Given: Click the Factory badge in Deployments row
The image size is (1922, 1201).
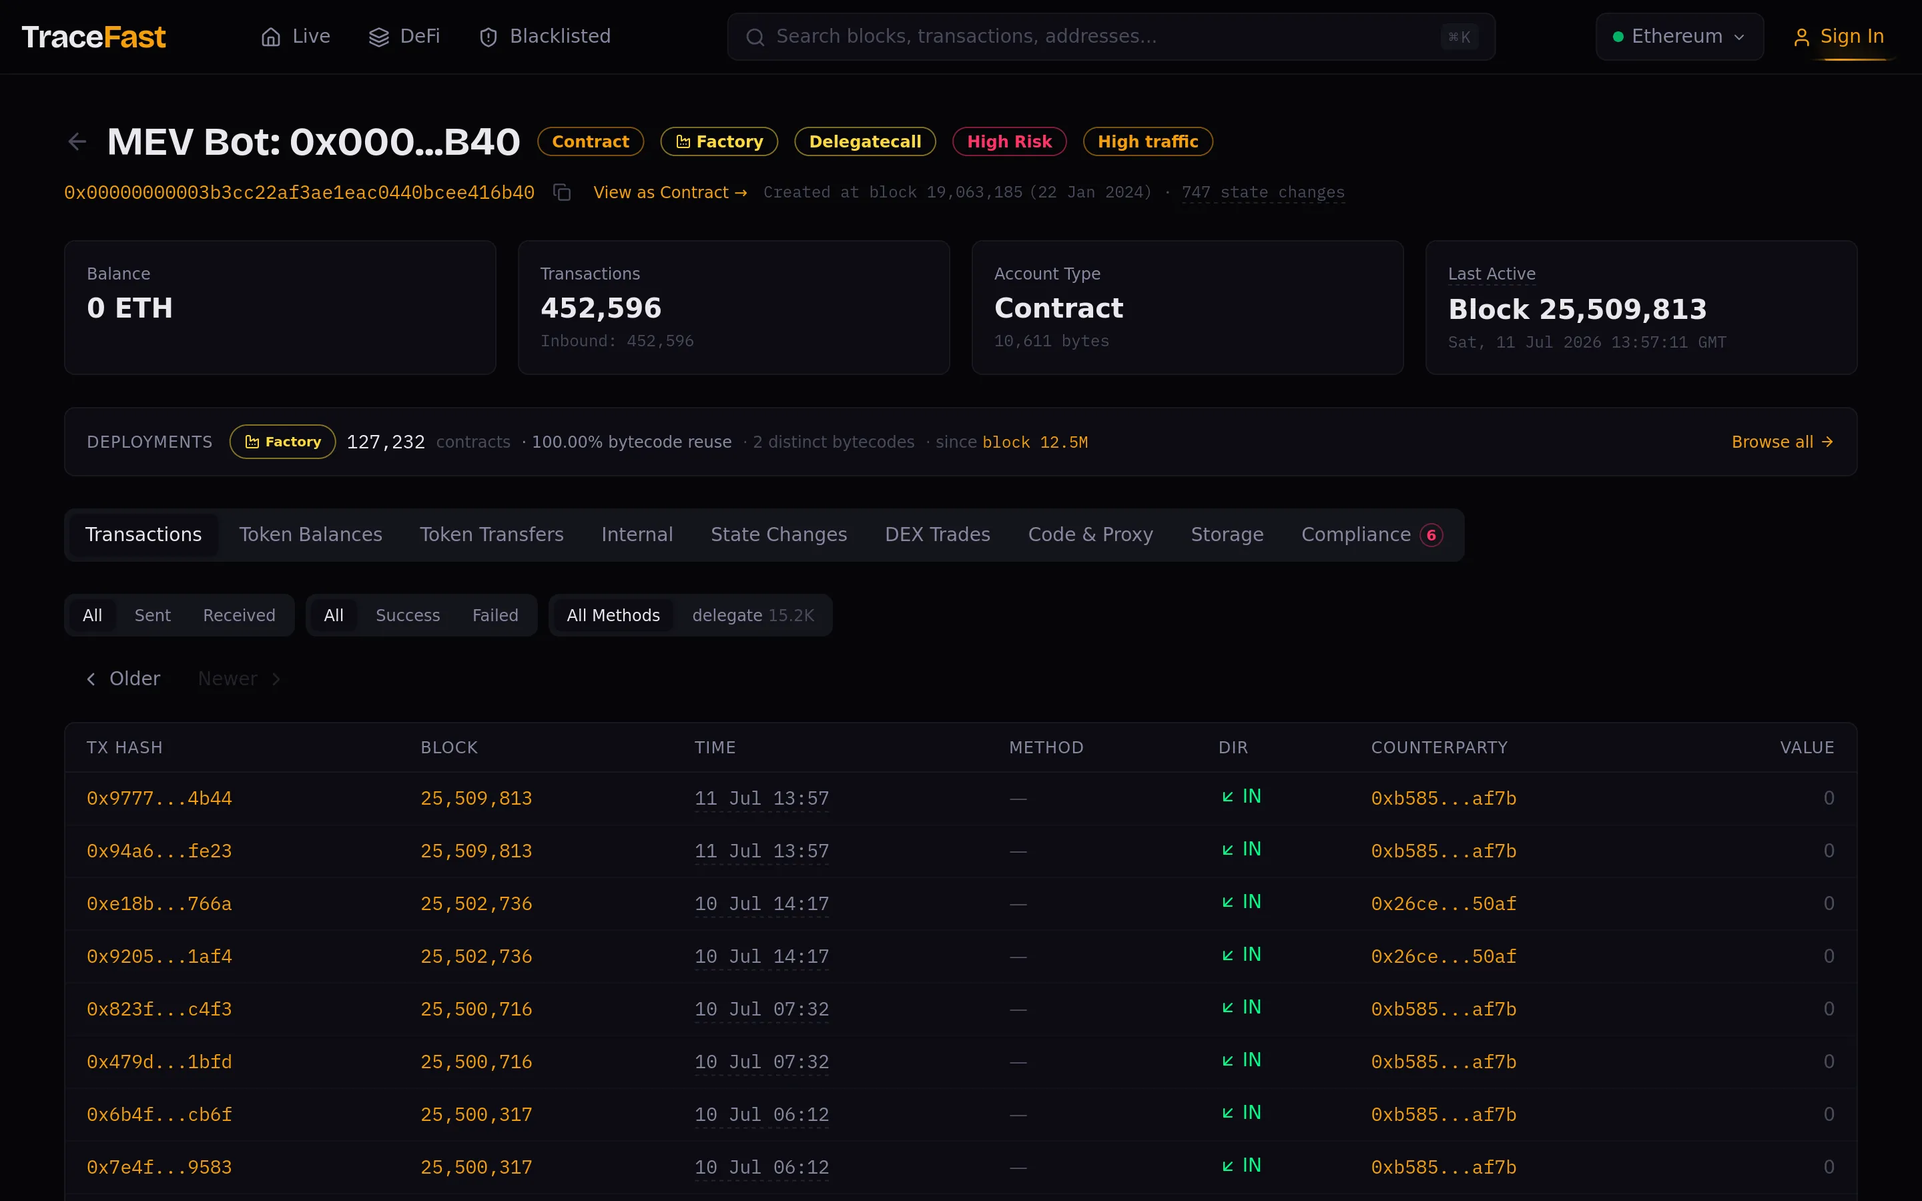Looking at the screenshot, I should (x=283, y=442).
